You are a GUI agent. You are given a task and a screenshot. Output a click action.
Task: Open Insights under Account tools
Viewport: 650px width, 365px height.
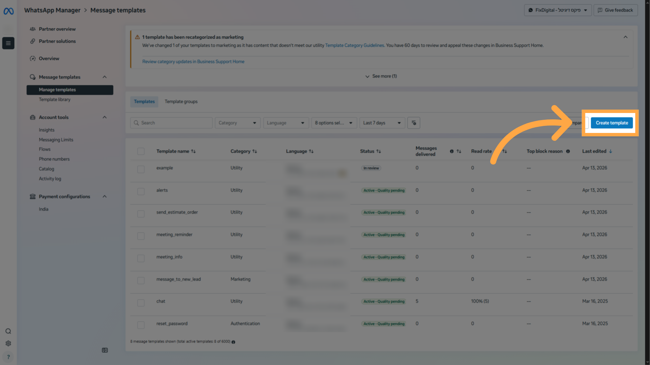pos(47,130)
